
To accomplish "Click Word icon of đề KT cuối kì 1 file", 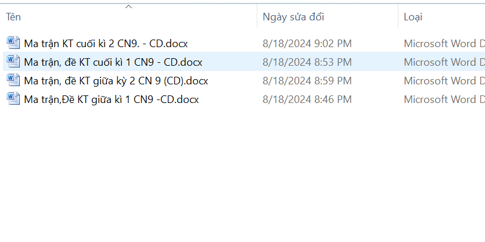I will point(13,61).
